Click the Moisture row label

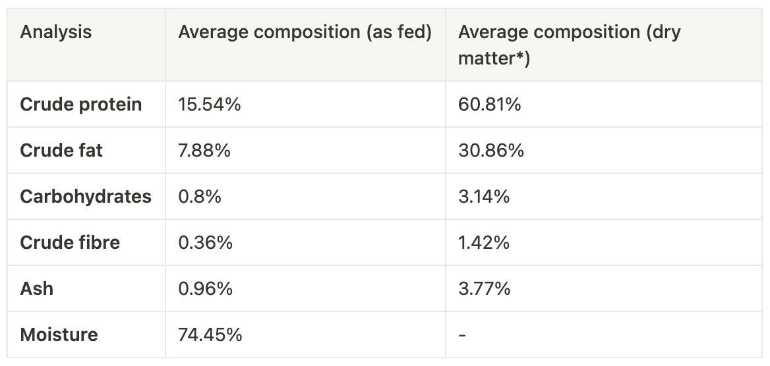pyautogui.click(x=59, y=335)
